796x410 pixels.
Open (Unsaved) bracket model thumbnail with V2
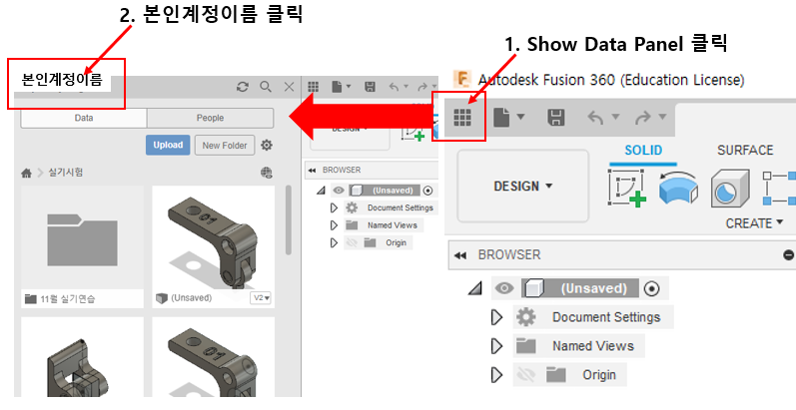(x=213, y=238)
